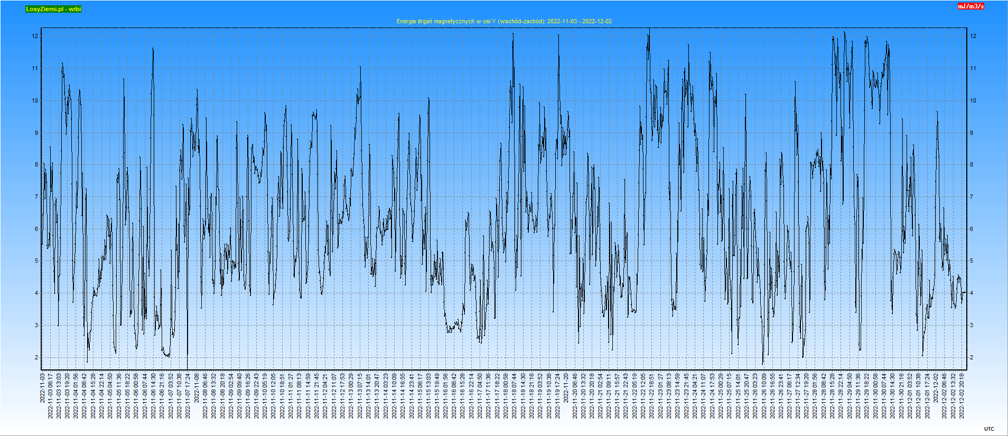Click the red mJ/m3/s unit badge
Screen dimensions: 1008x436
pos(971,6)
